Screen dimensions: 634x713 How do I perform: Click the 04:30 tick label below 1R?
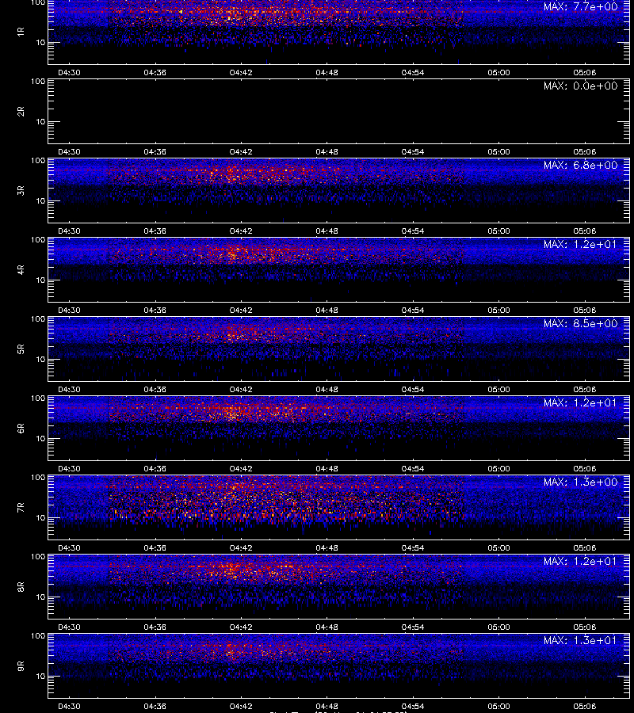(69, 73)
